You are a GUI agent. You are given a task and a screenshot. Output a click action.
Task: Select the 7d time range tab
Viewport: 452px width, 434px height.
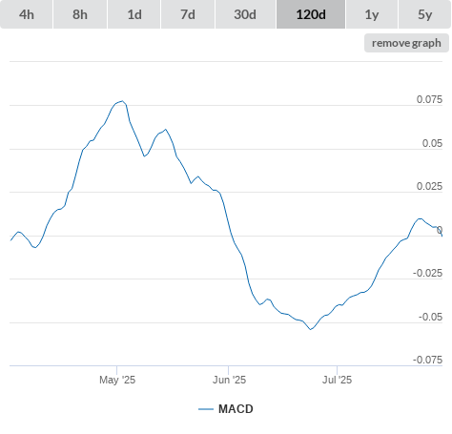pos(188,14)
